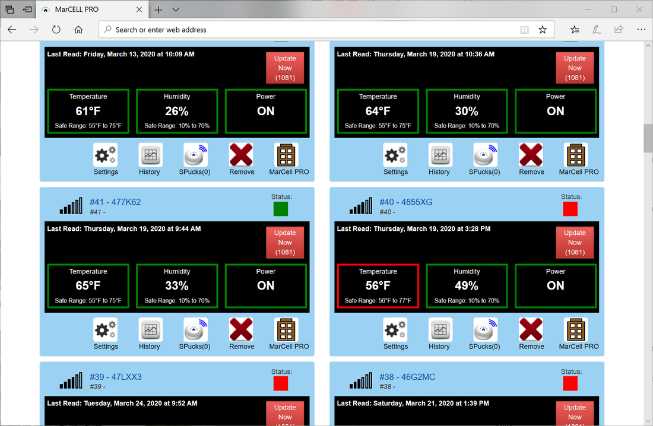Select the Humidity 30% tile
This screenshot has width=653, height=426.
pos(467,111)
